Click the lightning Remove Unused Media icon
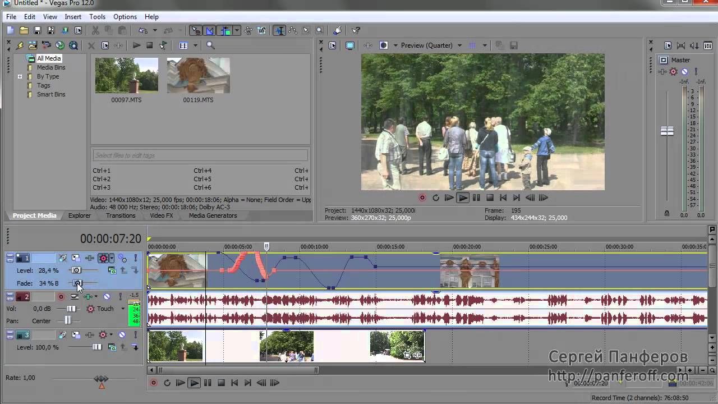Screen dimensions: 718x404 (20, 45)
